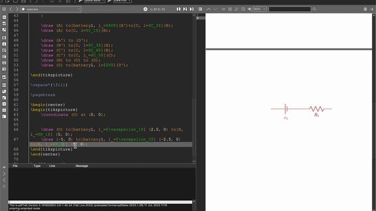Open the Quick Build command dropdown
This screenshot has width=376, height=211.
click(95, 1)
